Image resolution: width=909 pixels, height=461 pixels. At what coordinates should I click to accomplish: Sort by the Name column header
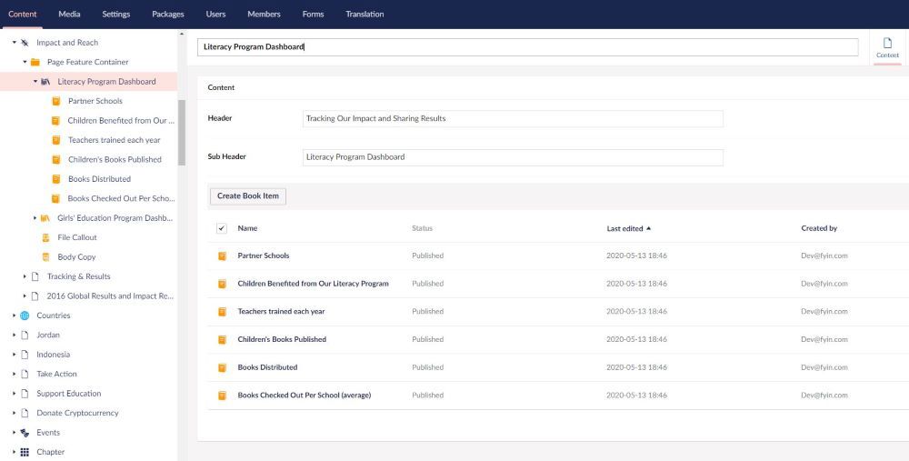[x=247, y=228]
